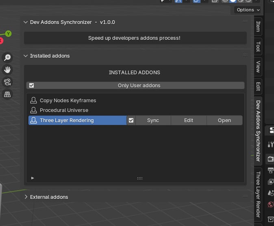Toggle the camera view icon

7,82
